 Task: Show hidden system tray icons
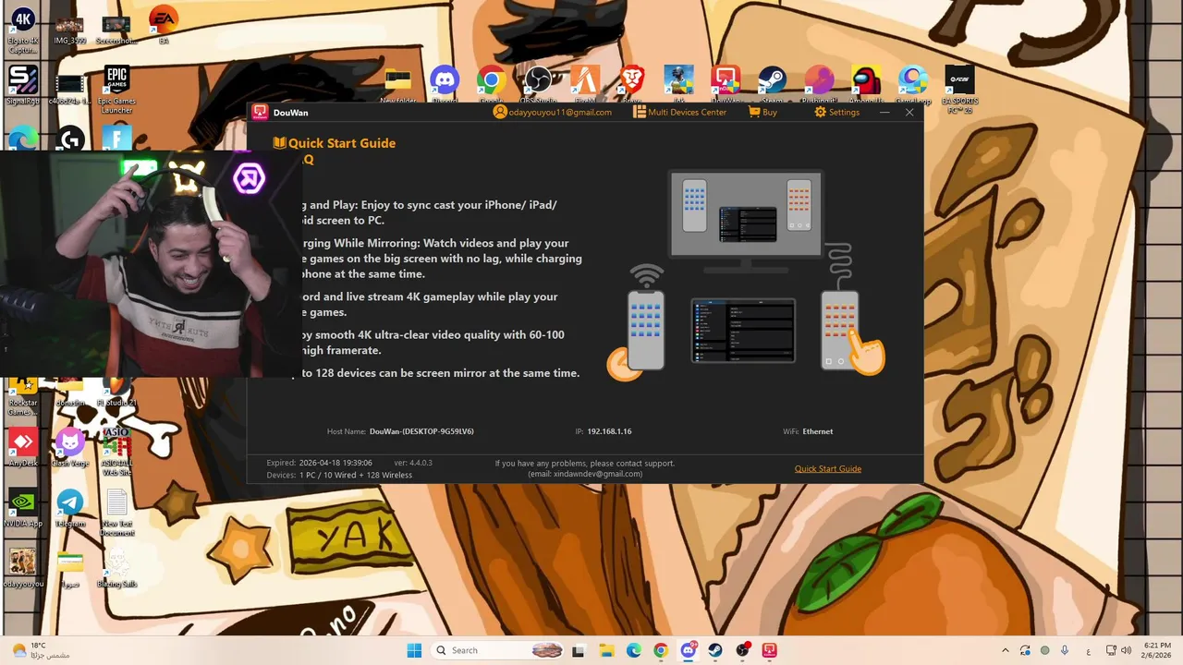point(1006,650)
